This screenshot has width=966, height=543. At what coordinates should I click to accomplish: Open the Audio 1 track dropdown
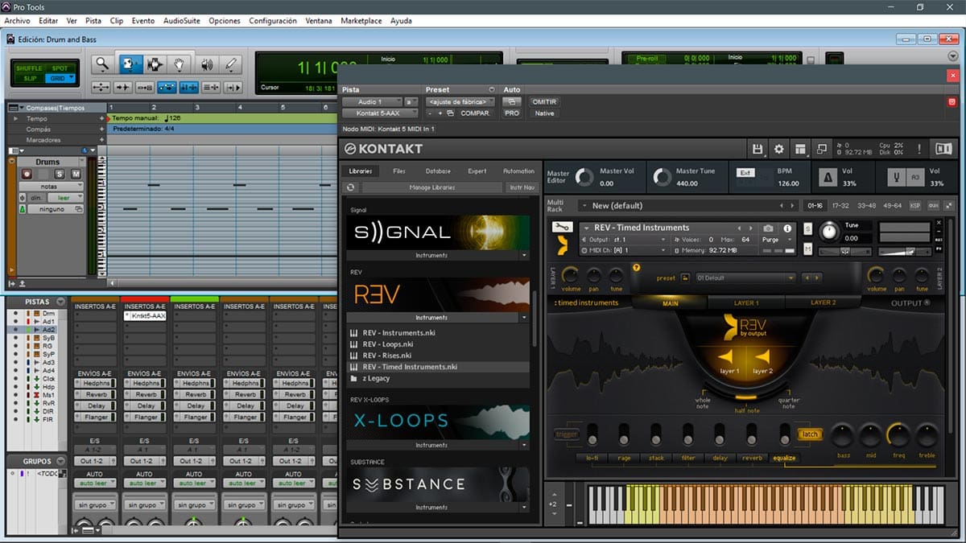coord(371,102)
